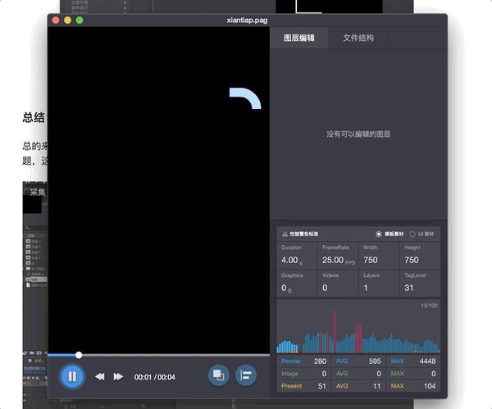This screenshot has height=409, width=492.
Task: Click the Present value 51
Action: 322,386
